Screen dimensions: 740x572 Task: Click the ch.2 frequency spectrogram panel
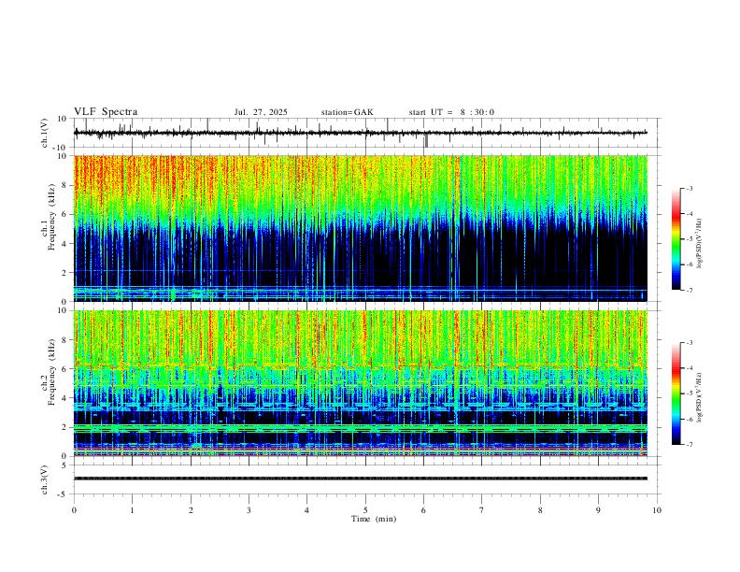[361, 383]
